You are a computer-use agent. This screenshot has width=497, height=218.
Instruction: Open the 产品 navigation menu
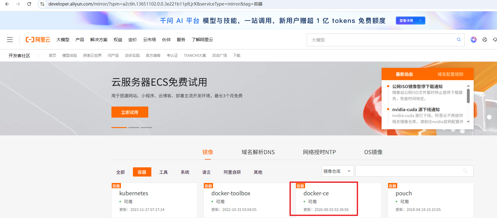(x=80, y=40)
